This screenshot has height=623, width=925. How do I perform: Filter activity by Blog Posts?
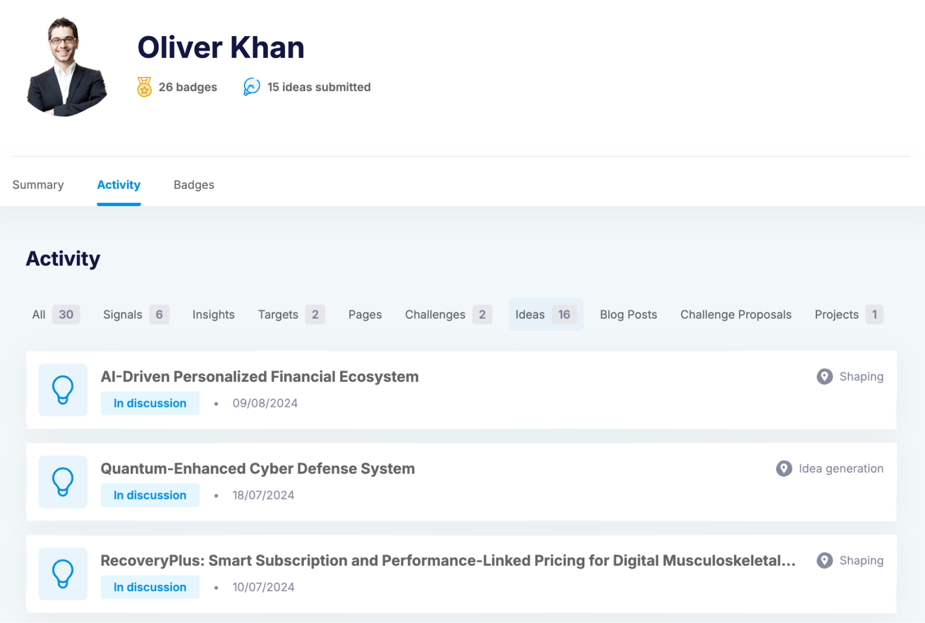(628, 315)
